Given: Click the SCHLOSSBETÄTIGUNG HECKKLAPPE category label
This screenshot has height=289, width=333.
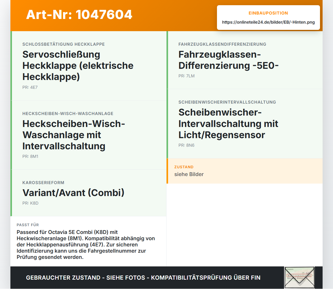Looking at the screenshot, I should pos(63,44).
